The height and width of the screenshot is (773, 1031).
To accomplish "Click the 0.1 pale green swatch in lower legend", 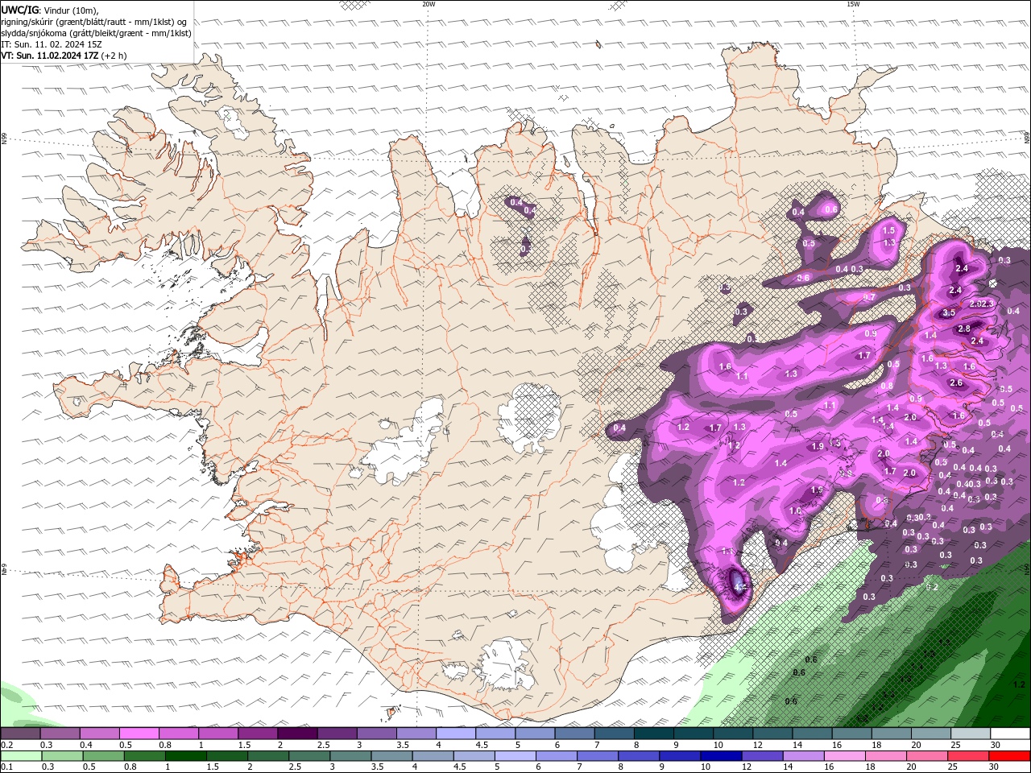I will (x=21, y=755).
